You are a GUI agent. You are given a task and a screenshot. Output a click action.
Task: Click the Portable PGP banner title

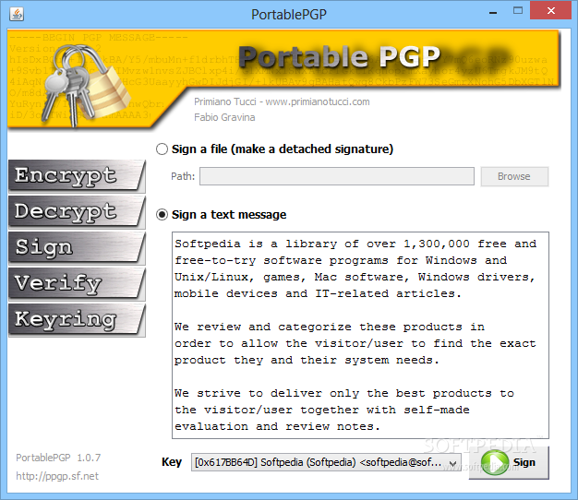pos(339,57)
